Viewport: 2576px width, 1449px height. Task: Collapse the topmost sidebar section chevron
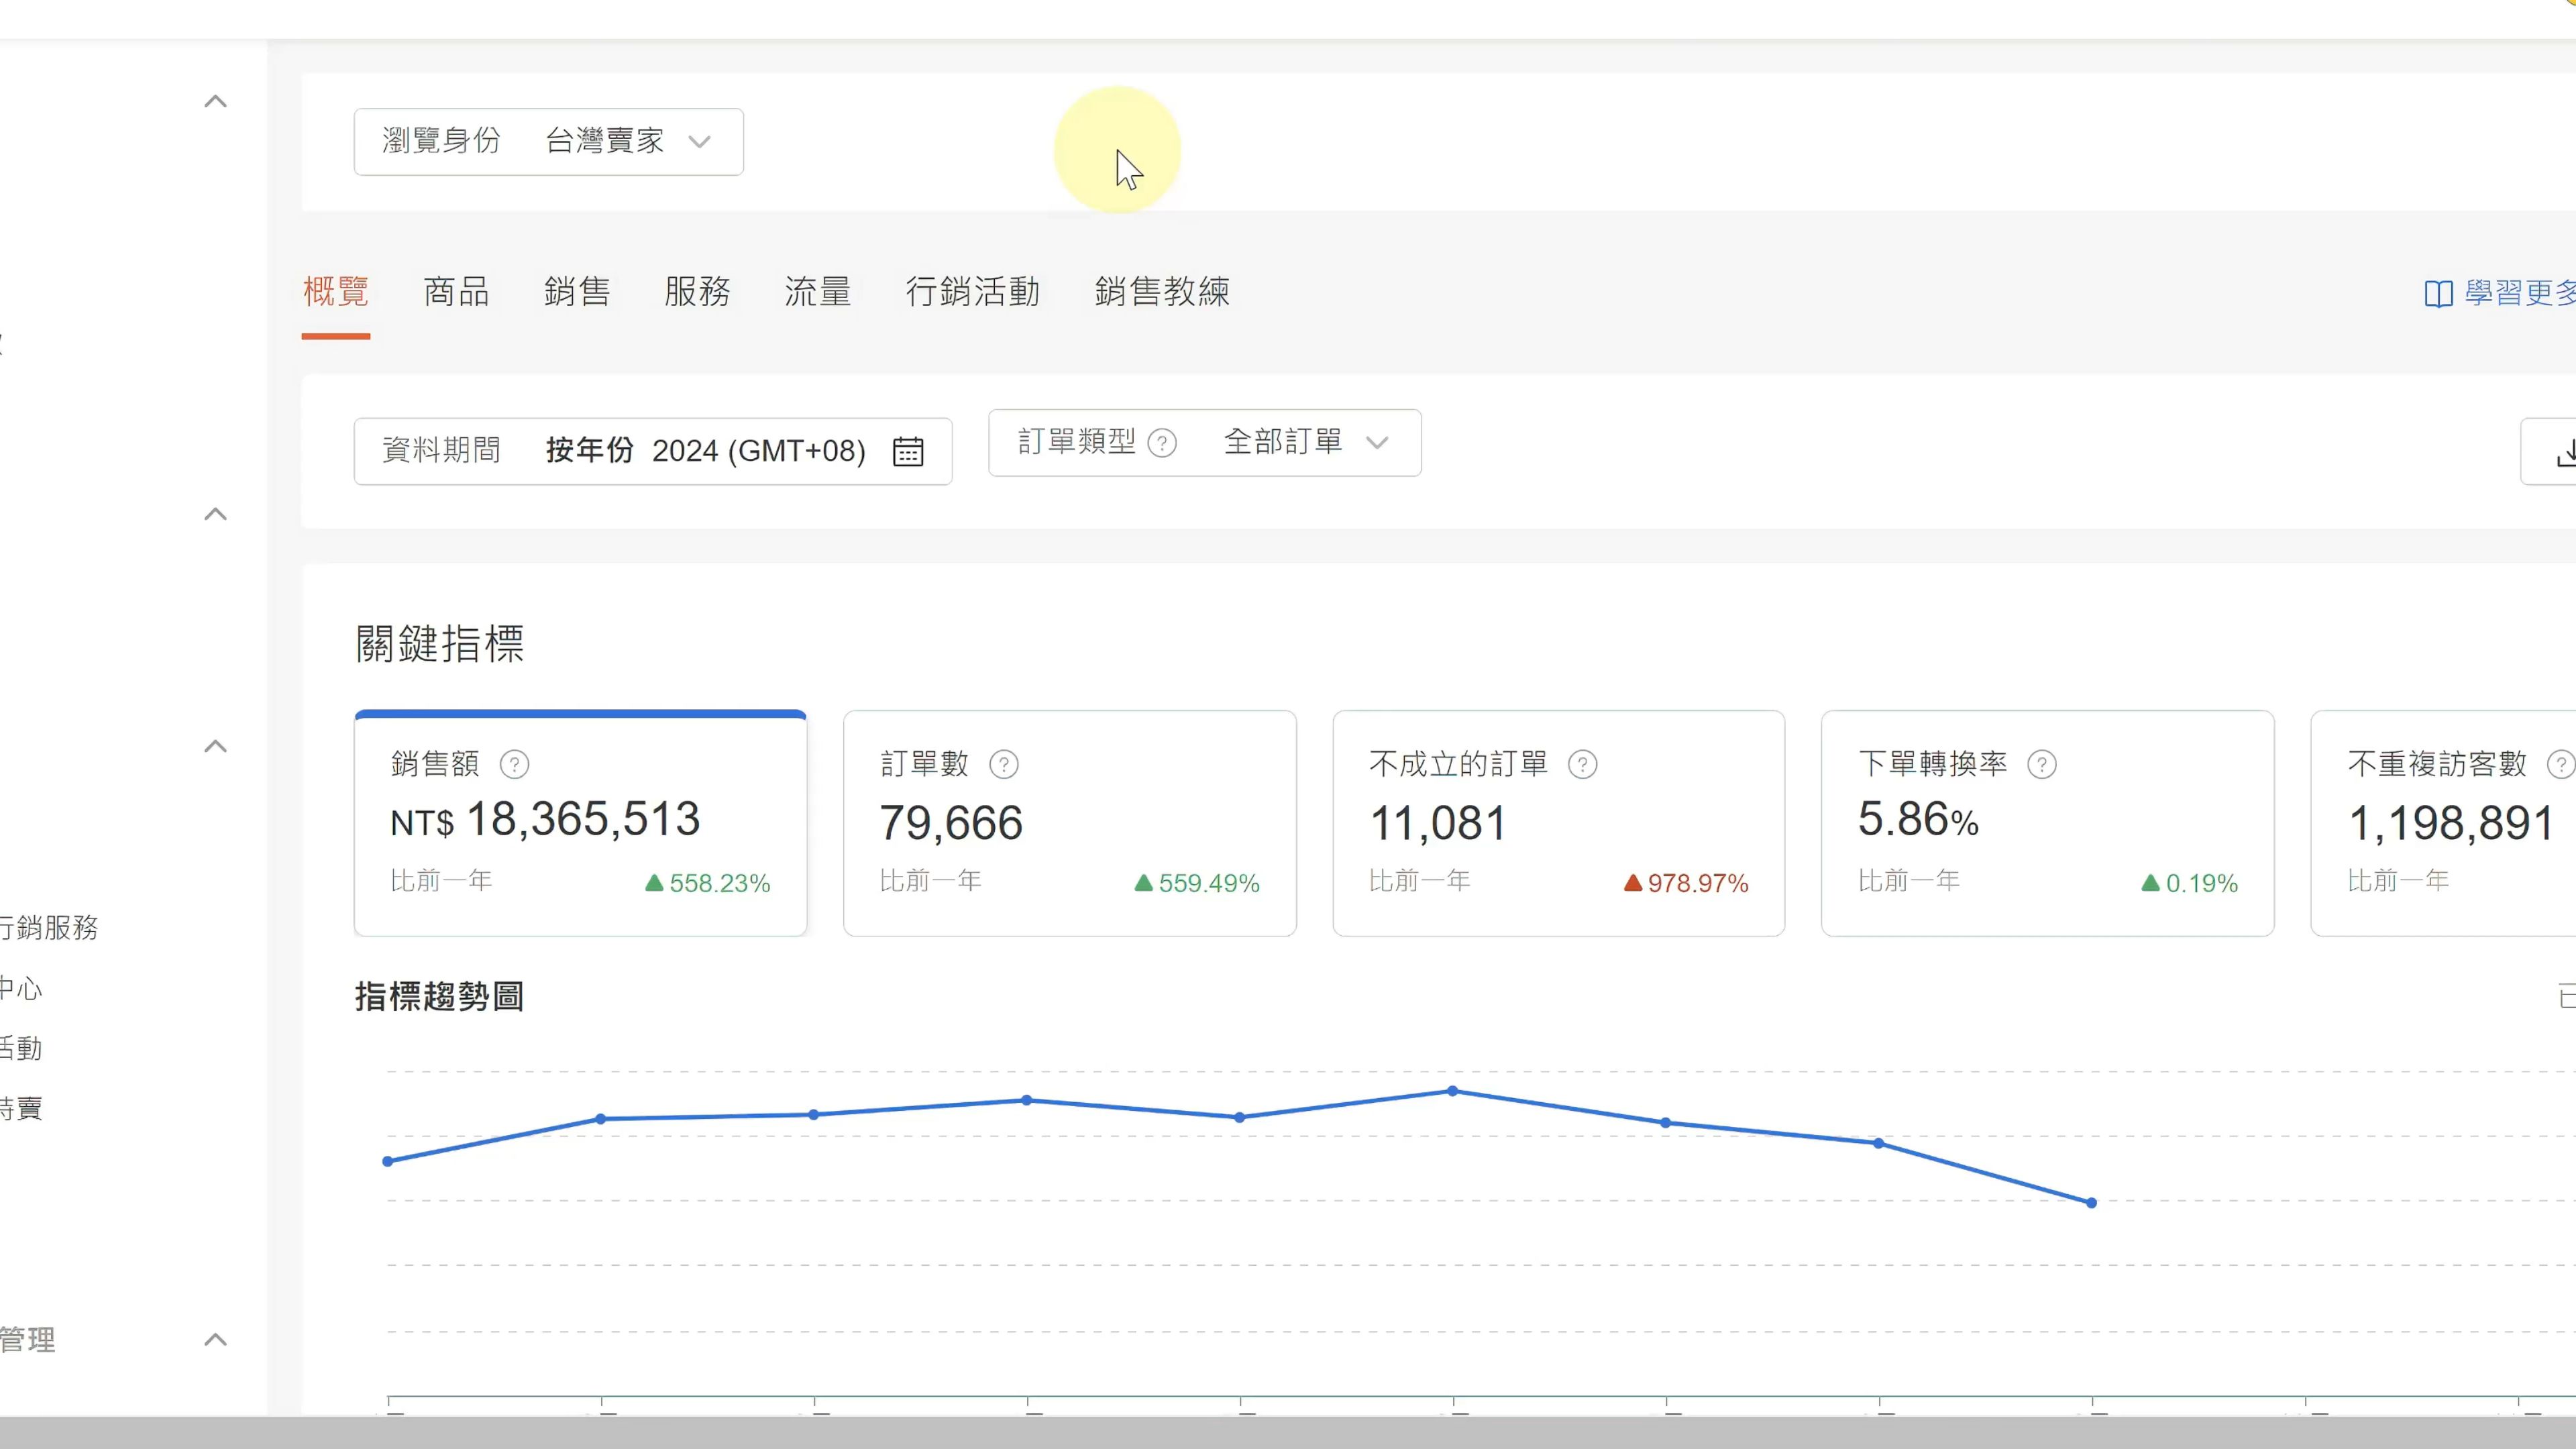click(x=215, y=102)
